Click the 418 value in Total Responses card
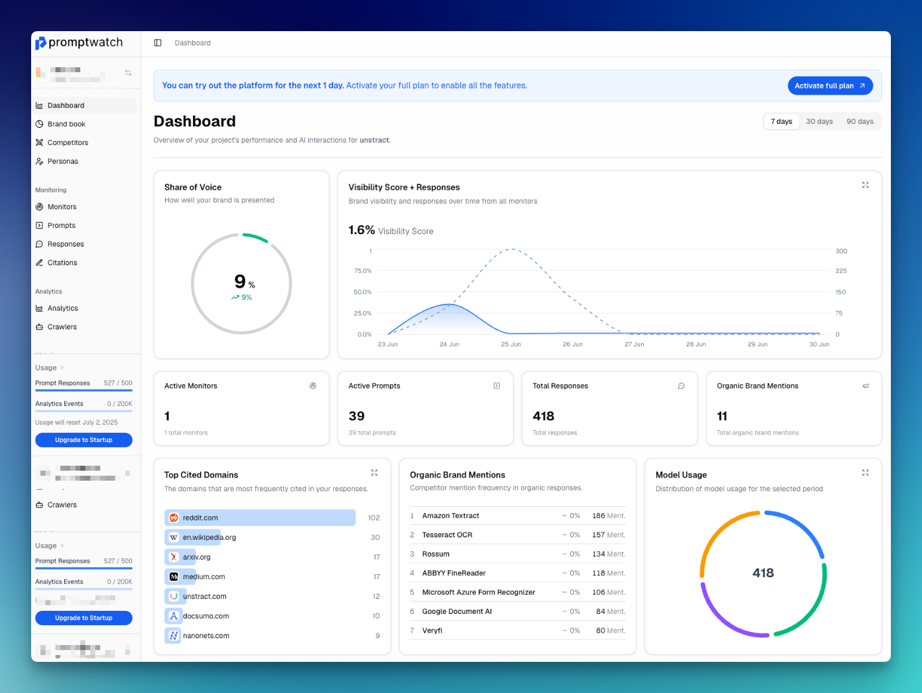922x693 pixels. [543, 416]
